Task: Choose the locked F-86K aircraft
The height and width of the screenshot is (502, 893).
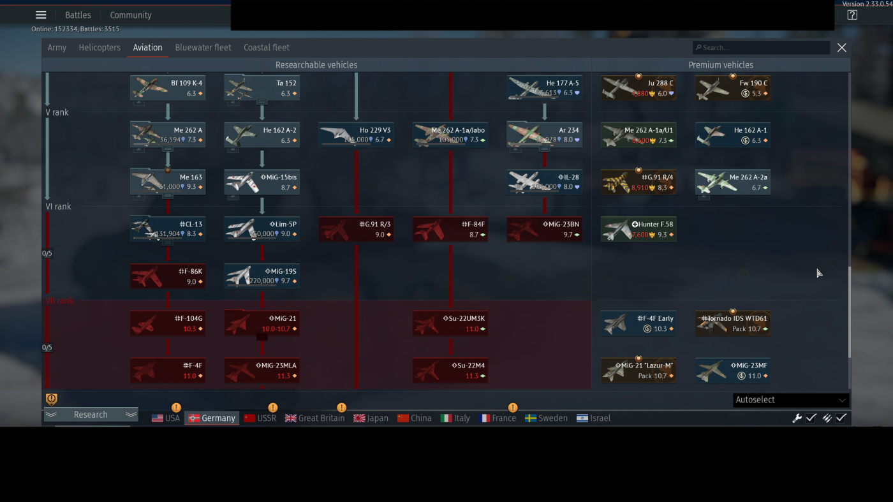Action: click(168, 277)
